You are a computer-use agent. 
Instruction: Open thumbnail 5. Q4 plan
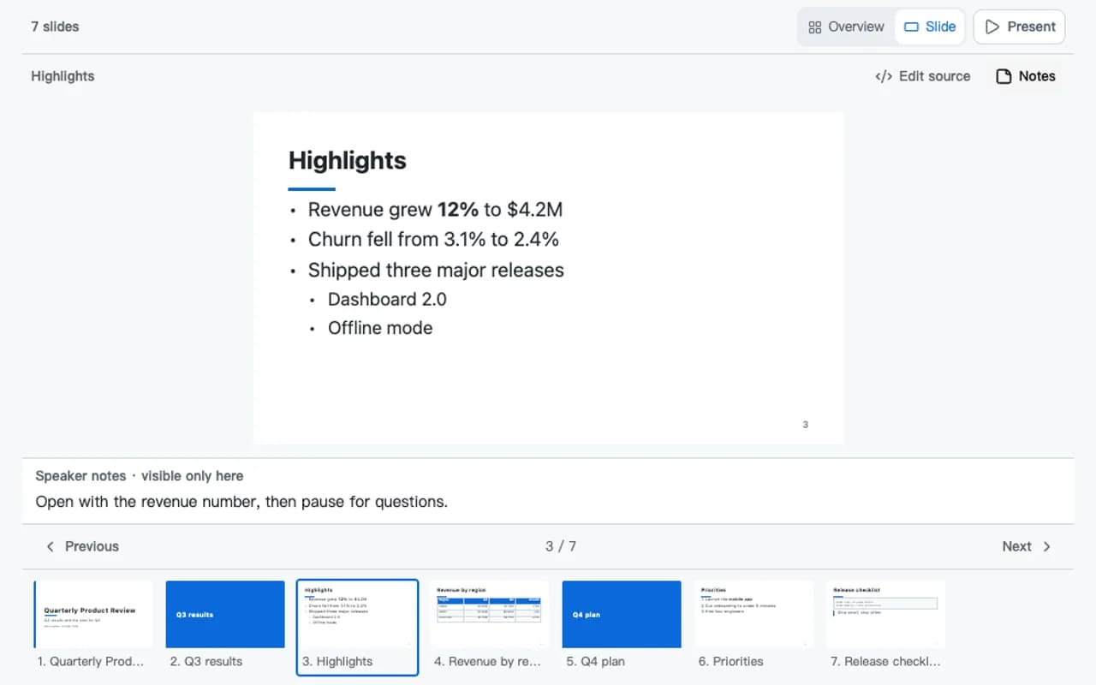(x=622, y=627)
